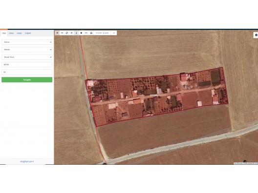Screen dimensions: 258x193
Task: Select the locate position crosshair tool
Action: tap(71, 33)
